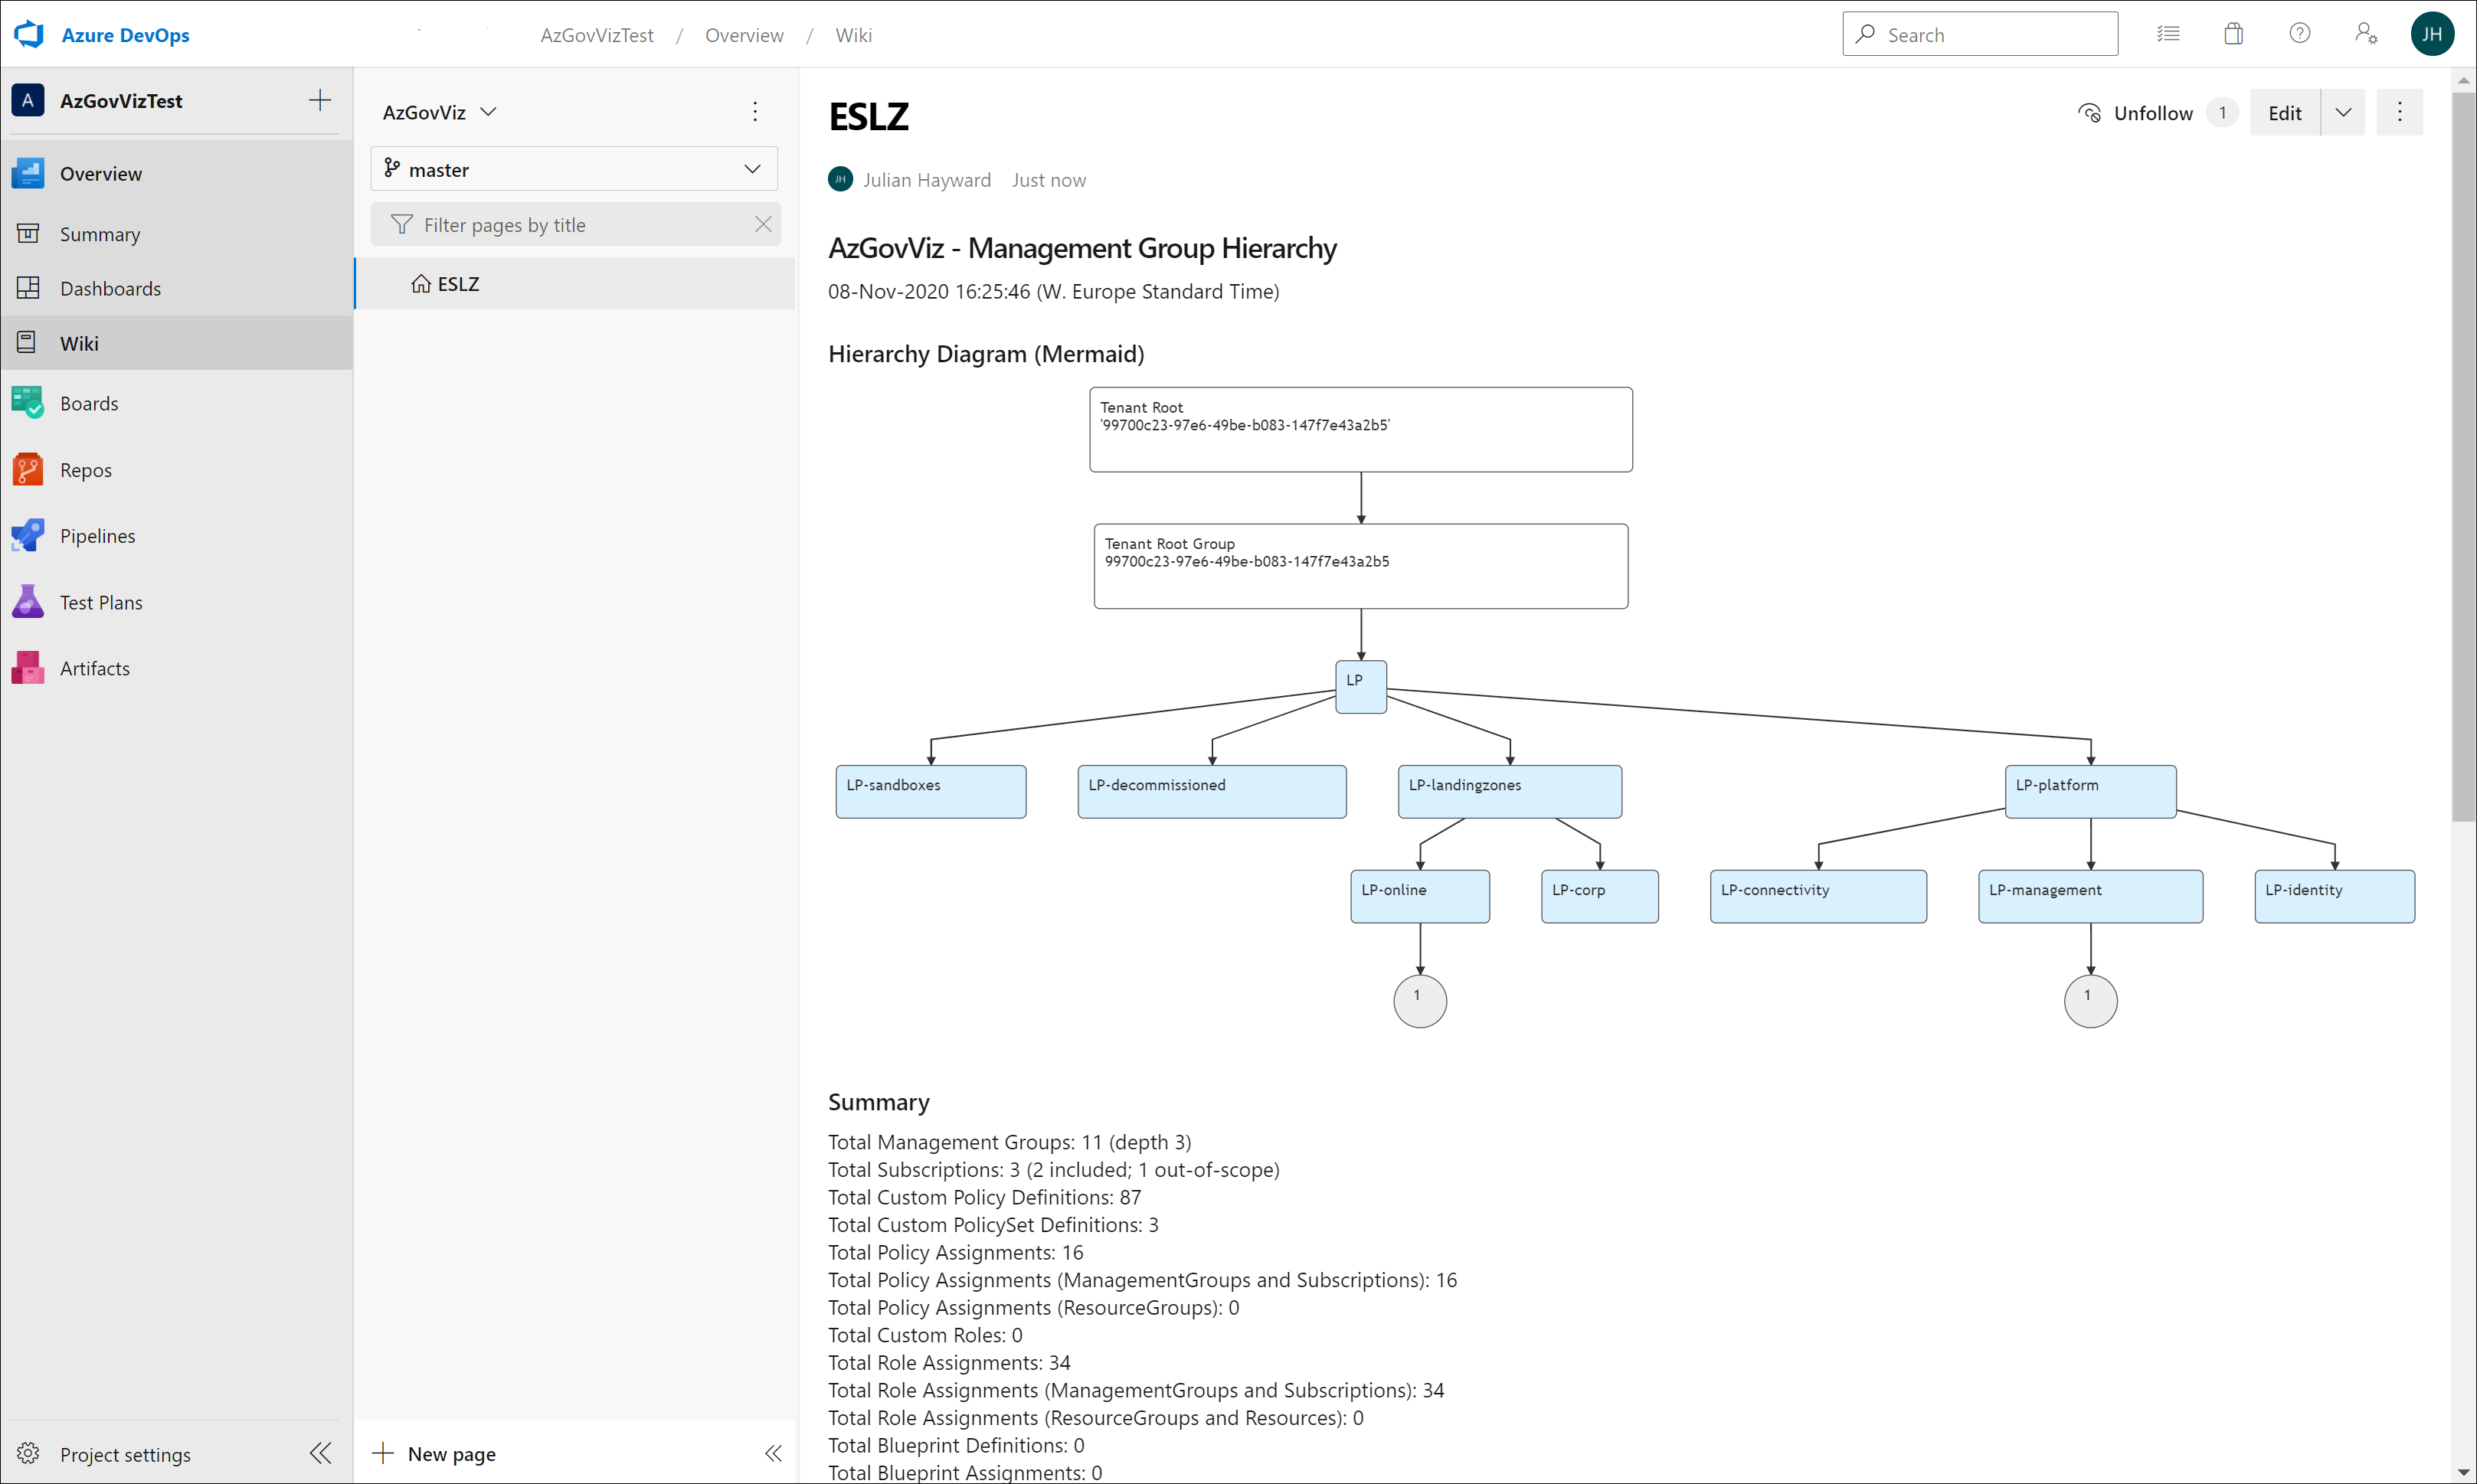Open the work items list icon
Viewport: 2477px width, 1484px height.
click(x=2168, y=34)
